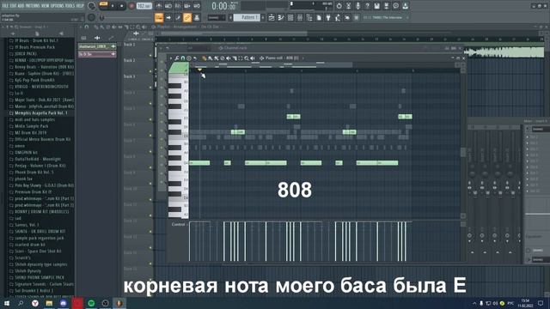Click the 'omen' folder in browser

(x=20, y=146)
